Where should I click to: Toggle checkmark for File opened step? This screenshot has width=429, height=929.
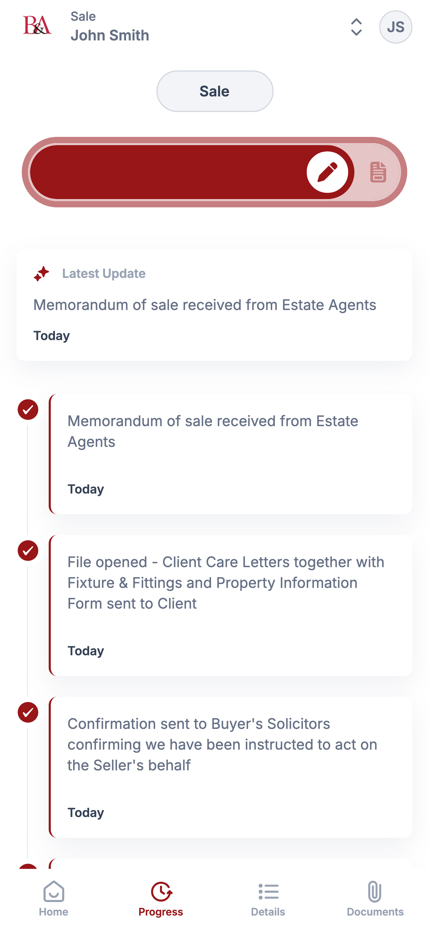coord(28,551)
